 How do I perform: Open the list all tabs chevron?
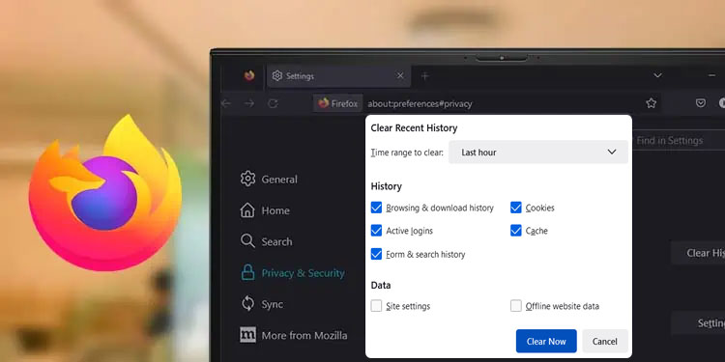tap(657, 75)
